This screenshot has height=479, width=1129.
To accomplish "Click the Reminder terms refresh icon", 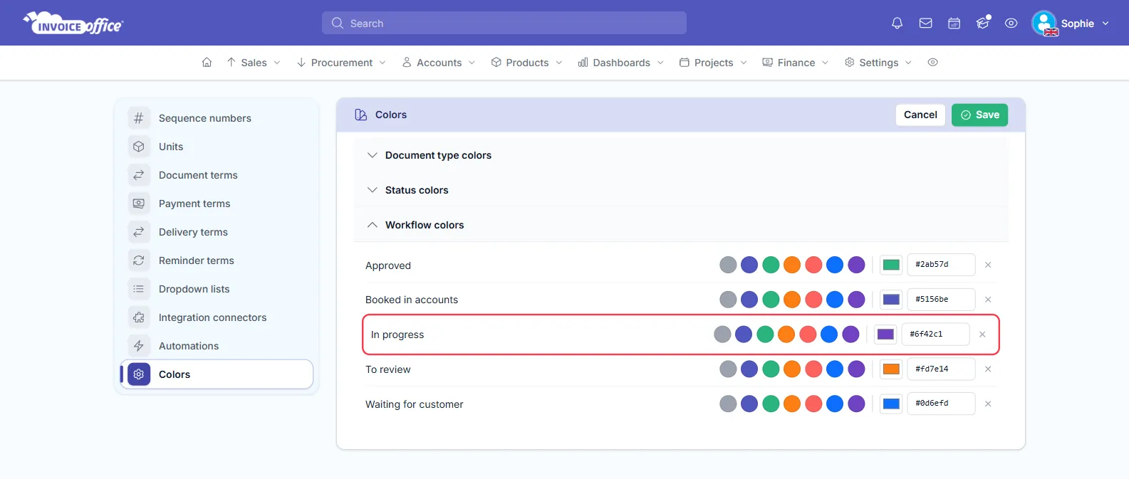I will point(139,260).
